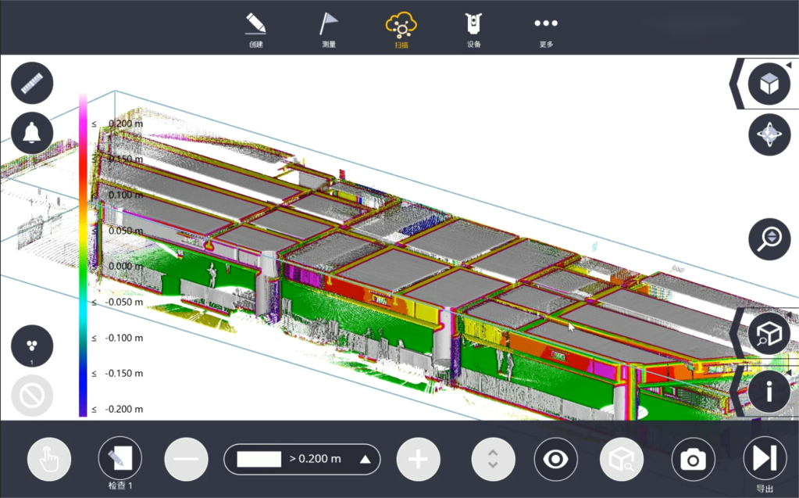Click the zoom extents magnifier
799x498 pixels.
click(769, 238)
